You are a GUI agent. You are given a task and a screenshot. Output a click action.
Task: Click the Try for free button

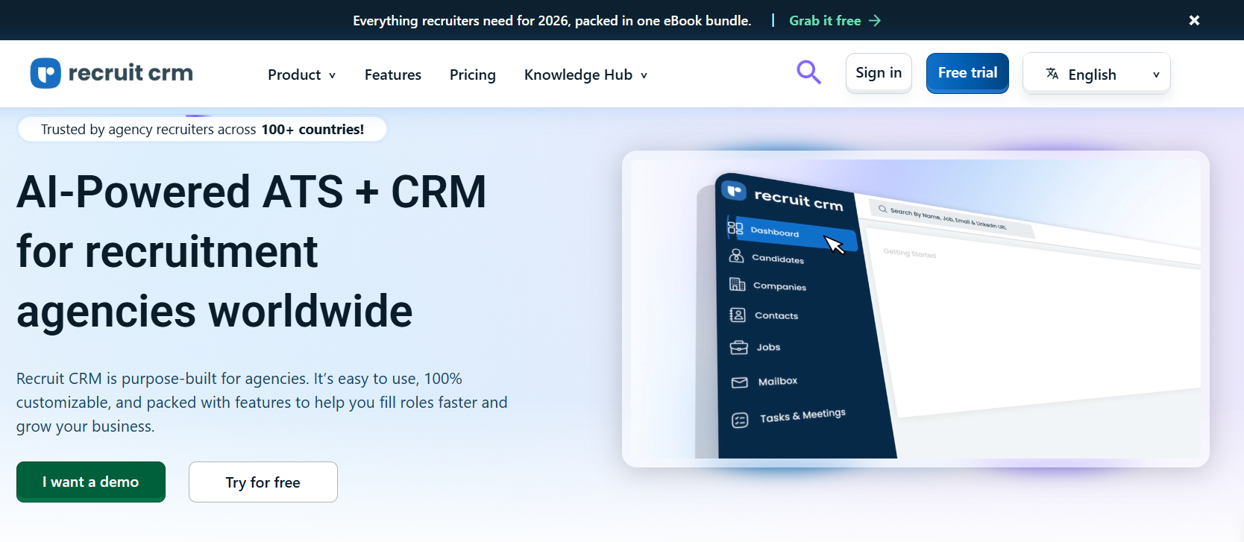click(263, 482)
